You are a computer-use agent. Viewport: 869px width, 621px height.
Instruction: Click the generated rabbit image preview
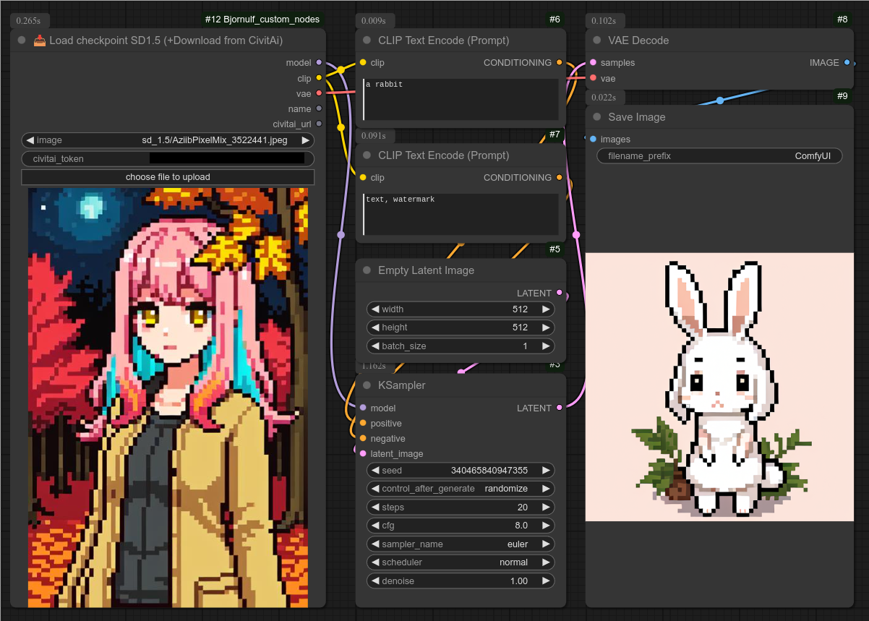[719, 387]
